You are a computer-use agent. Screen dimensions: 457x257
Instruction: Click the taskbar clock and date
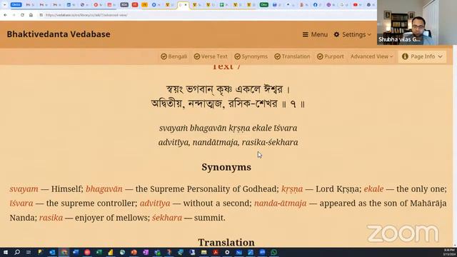pos(448,252)
